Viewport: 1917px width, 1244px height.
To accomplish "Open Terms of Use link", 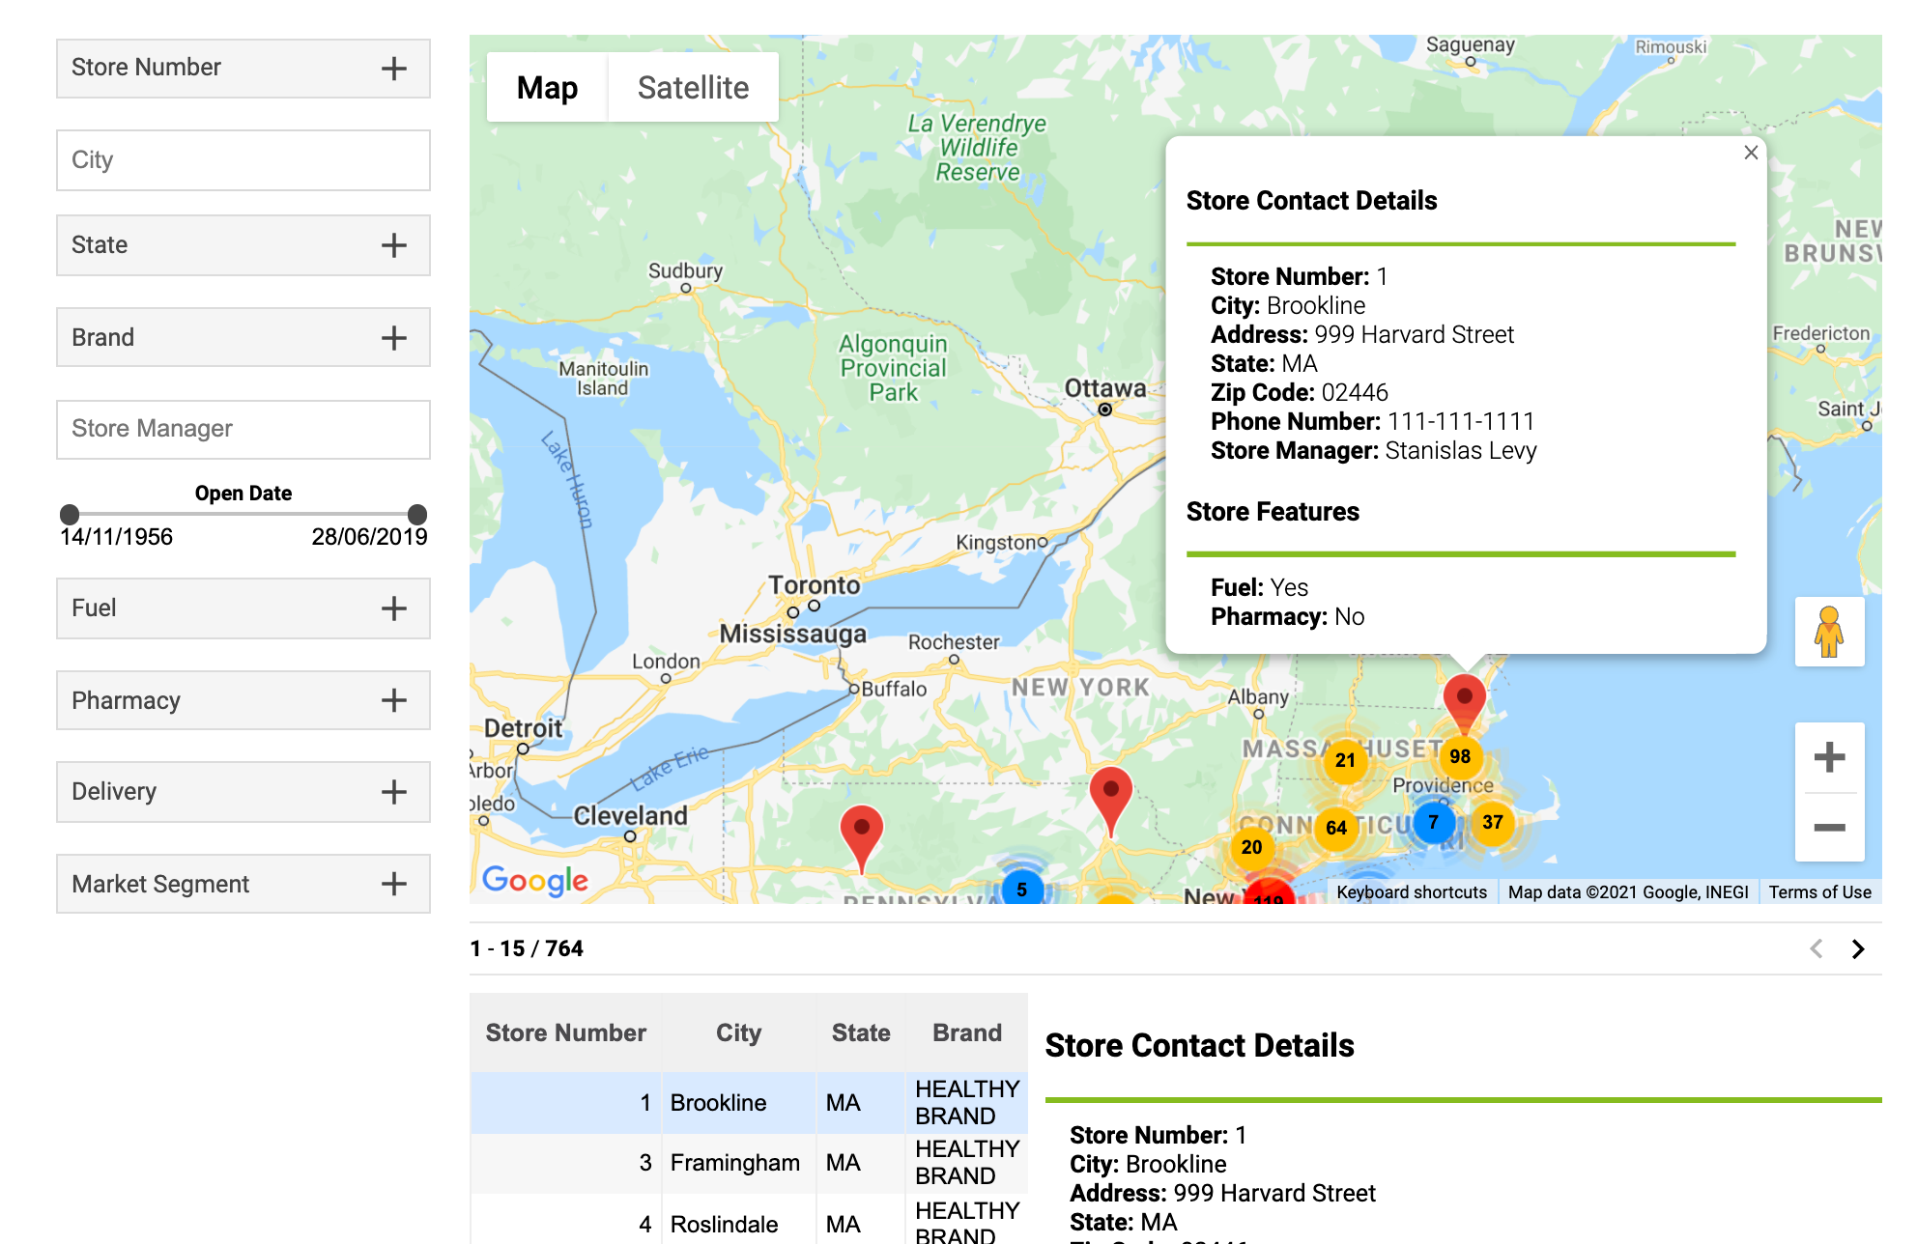I will tap(1819, 892).
